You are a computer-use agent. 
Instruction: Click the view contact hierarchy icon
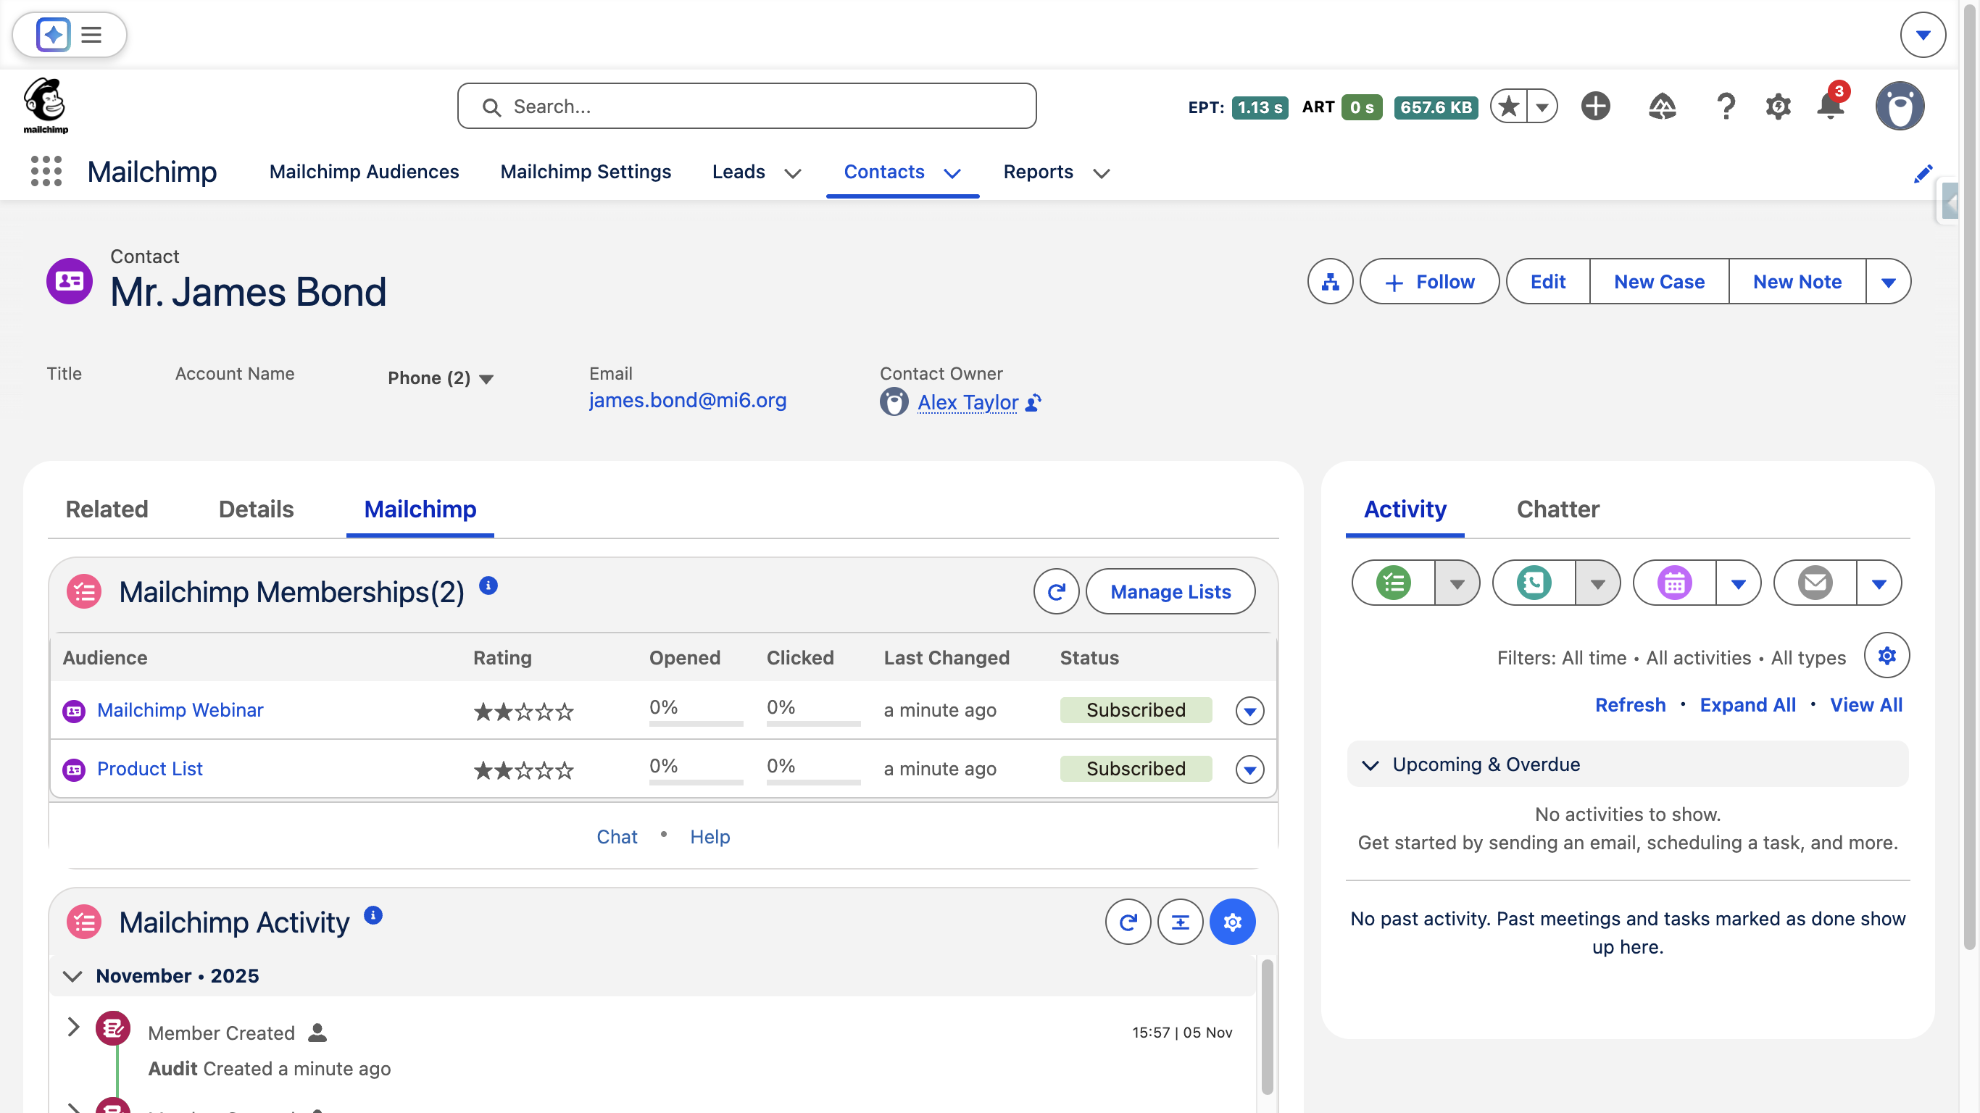[x=1330, y=281]
